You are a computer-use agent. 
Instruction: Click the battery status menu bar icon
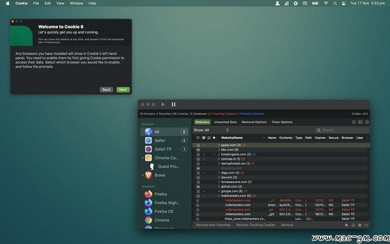click(315, 3)
